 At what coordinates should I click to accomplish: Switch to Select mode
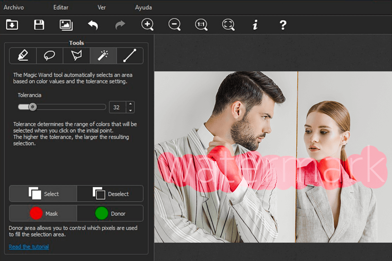(x=43, y=194)
